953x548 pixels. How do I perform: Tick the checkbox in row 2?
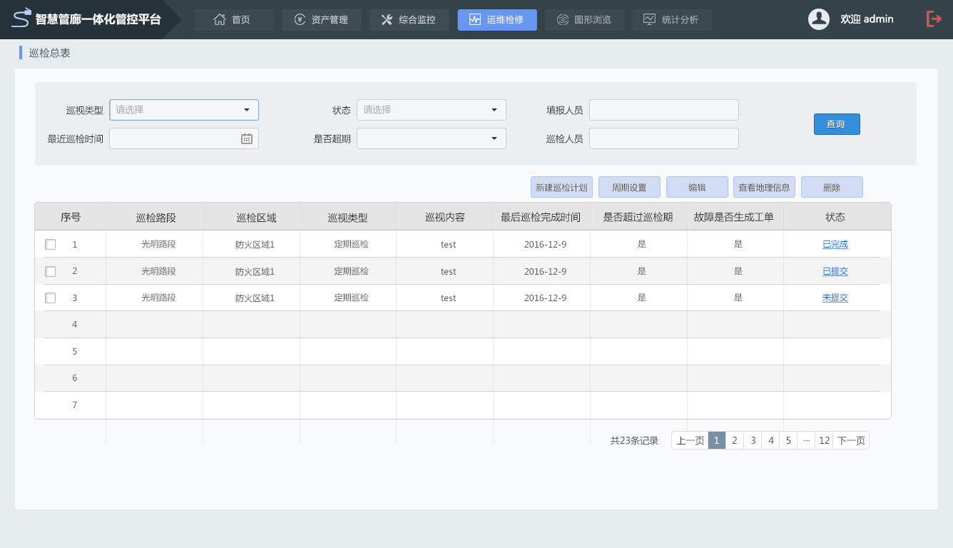point(51,271)
